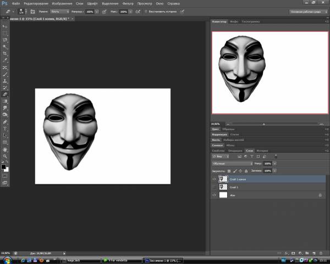Select the Eraser tool
The width and height of the screenshot is (330, 264).
pyautogui.click(x=5, y=94)
